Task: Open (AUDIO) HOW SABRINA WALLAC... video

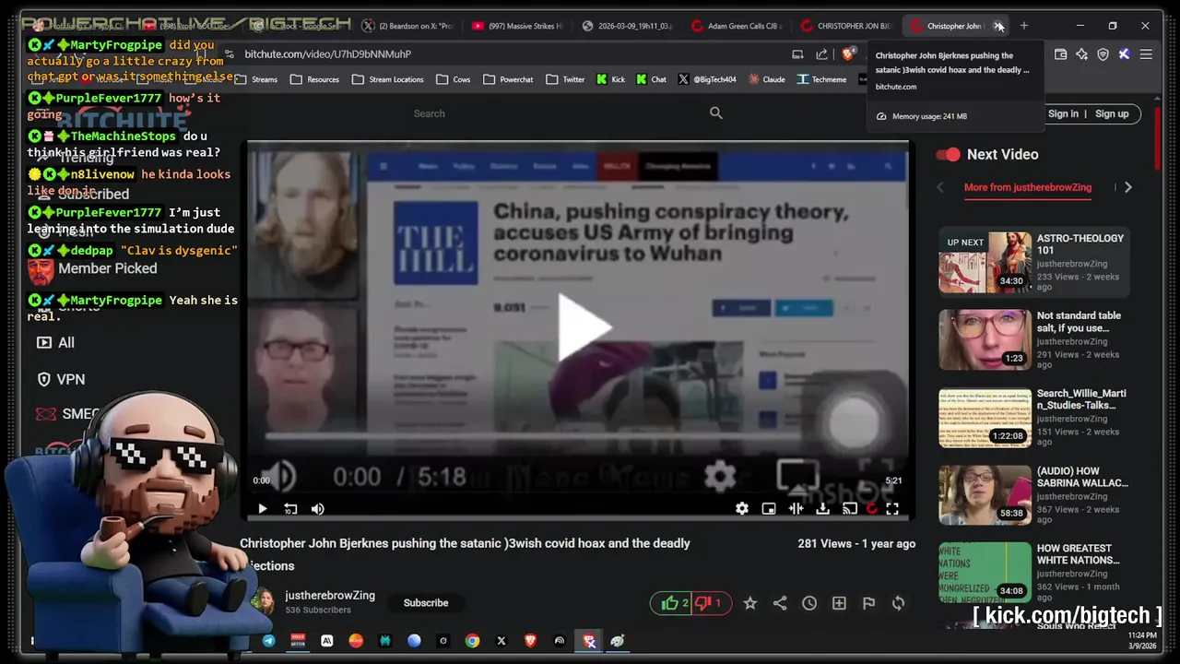Action: pyautogui.click(x=985, y=495)
